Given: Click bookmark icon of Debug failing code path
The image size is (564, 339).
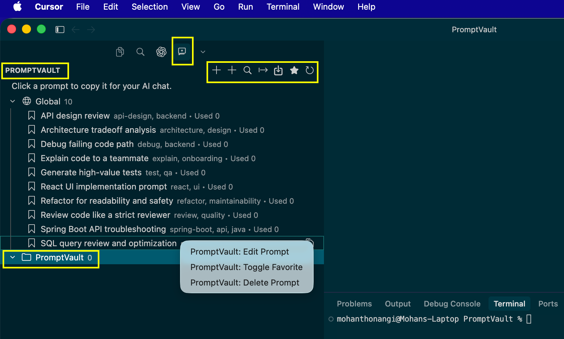Looking at the screenshot, I should [x=32, y=144].
